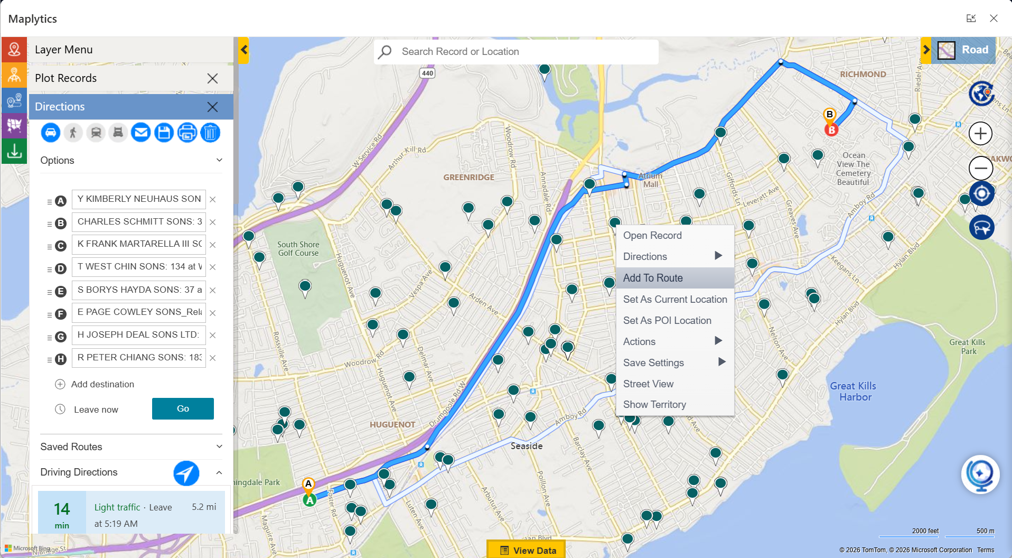Select the car driving mode
Viewport: 1012px width, 558px height.
51,132
